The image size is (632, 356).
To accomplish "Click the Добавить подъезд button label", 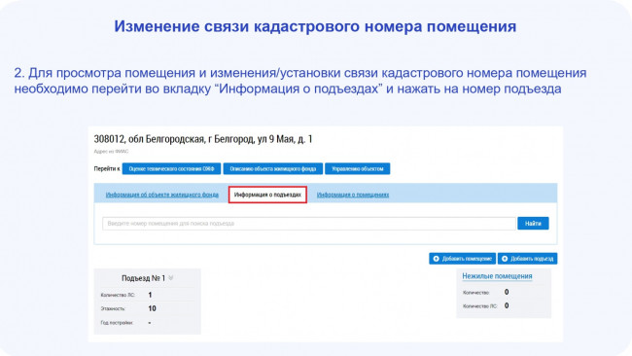I will pos(532,259).
